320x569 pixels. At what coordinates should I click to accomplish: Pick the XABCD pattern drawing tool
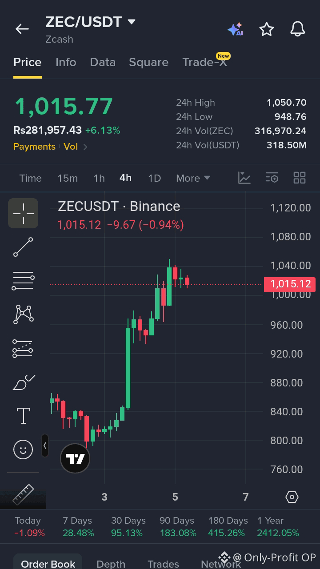(24, 314)
